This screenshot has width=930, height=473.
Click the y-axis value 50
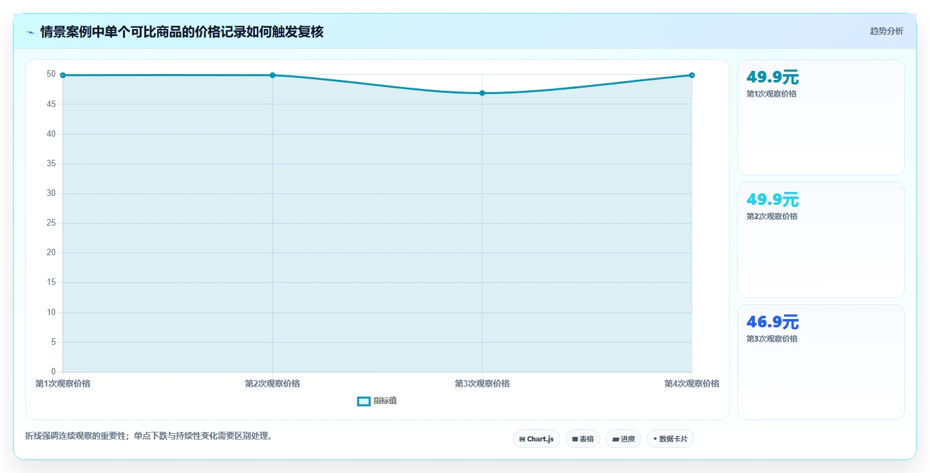[x=52, y=74]
